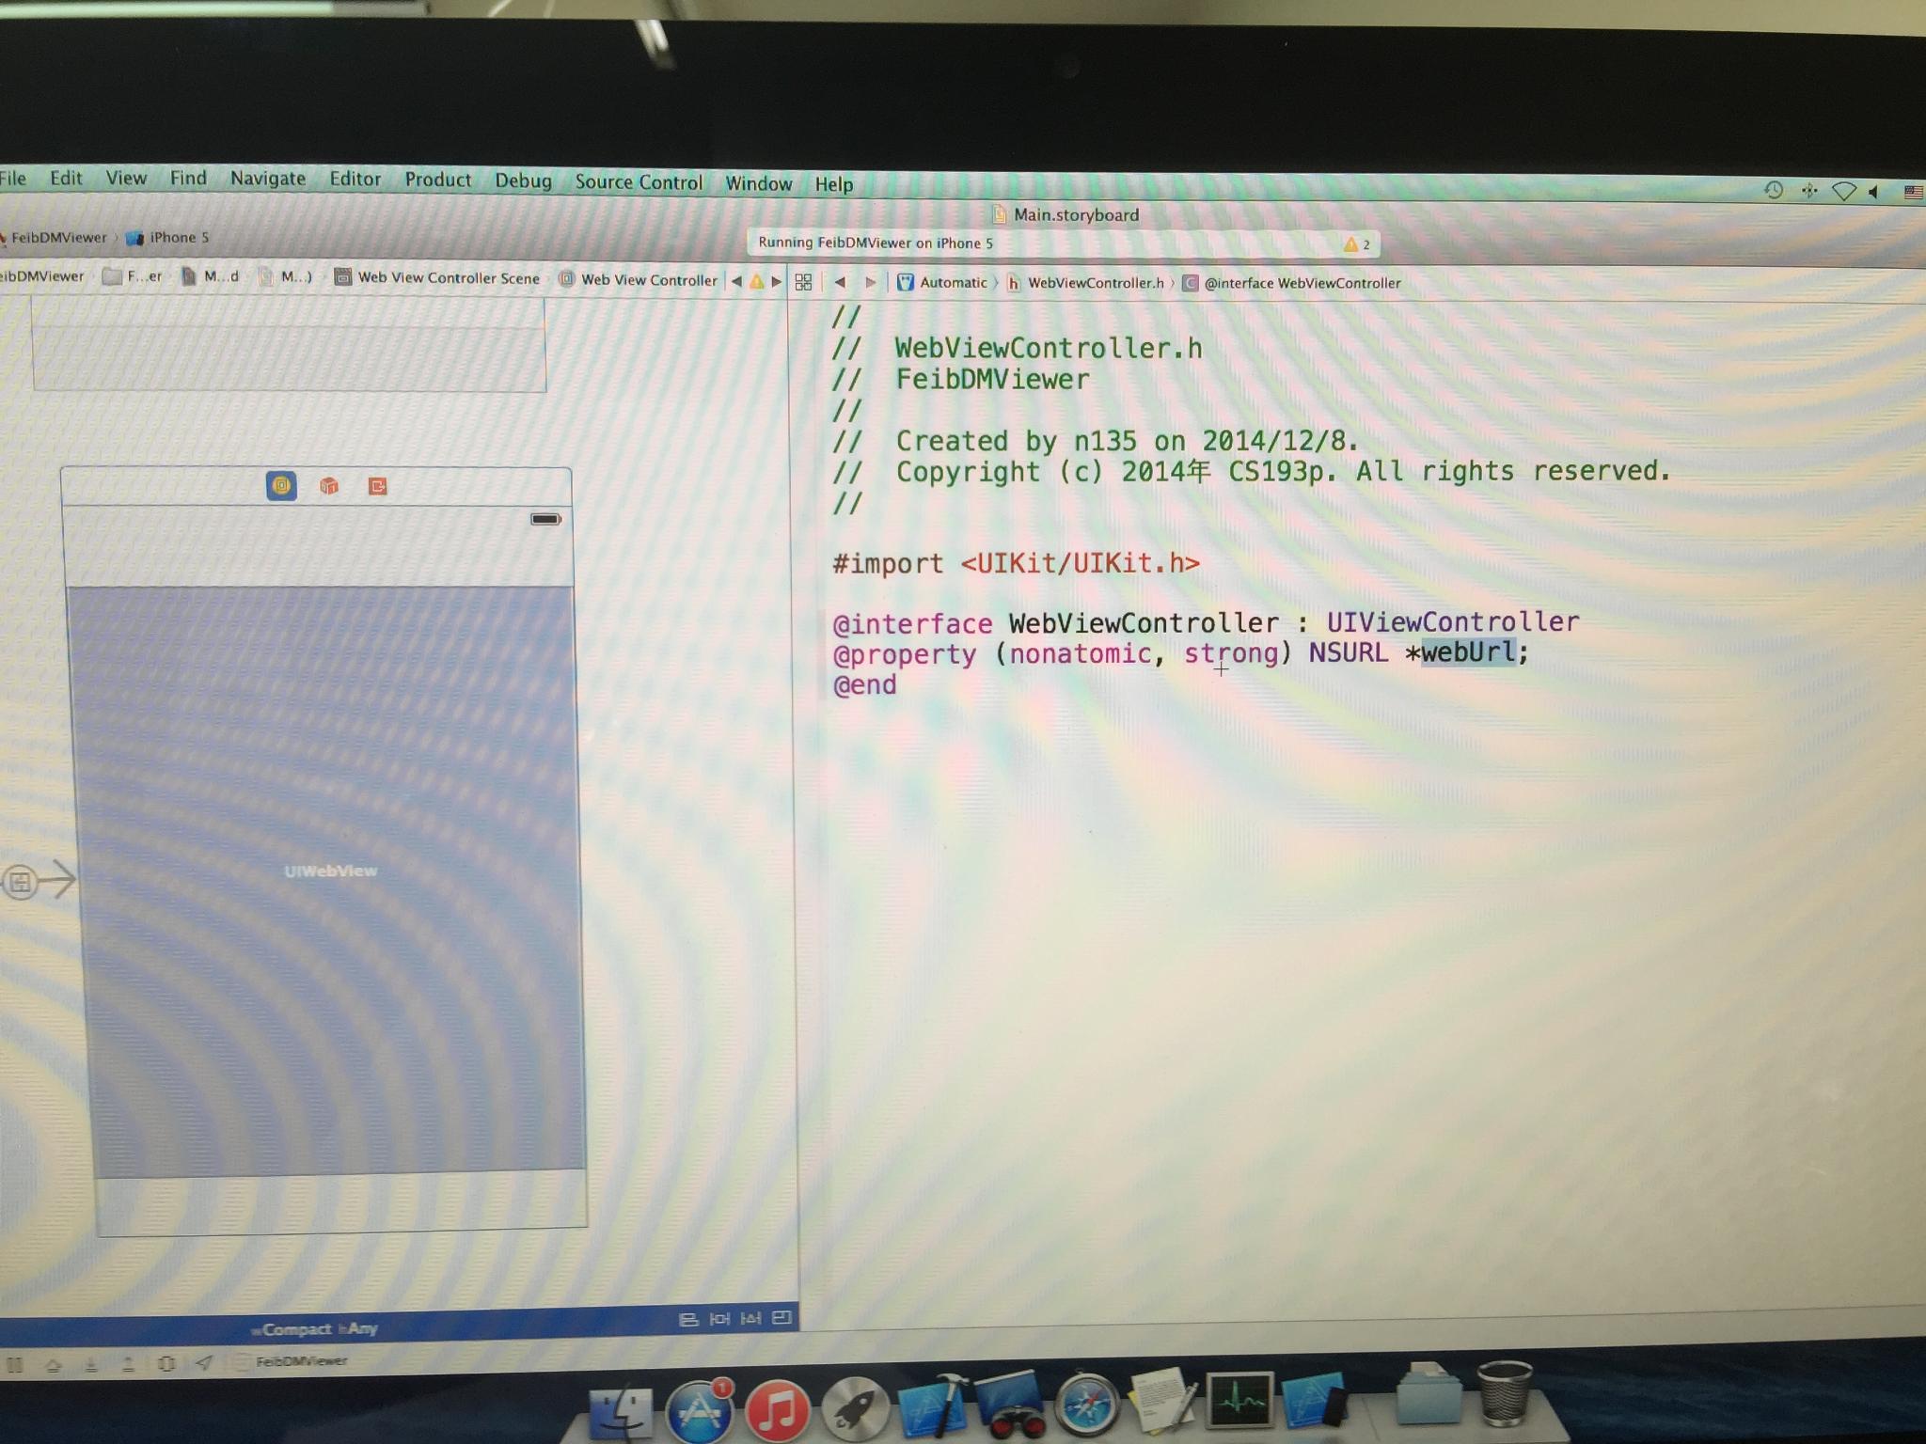Click the Resolve Auto Layout Issues button
The width and height of the screenshot is (1926, 1444).
(x=750, y=1318)
